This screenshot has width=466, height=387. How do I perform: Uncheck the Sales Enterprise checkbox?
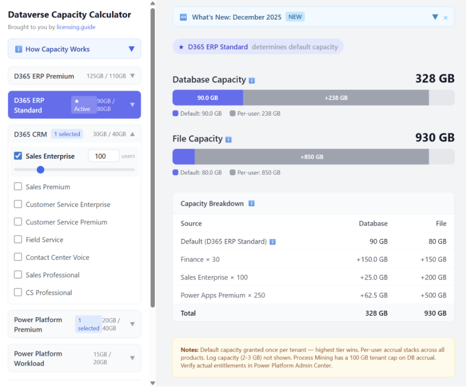click(x=18, y=156)
